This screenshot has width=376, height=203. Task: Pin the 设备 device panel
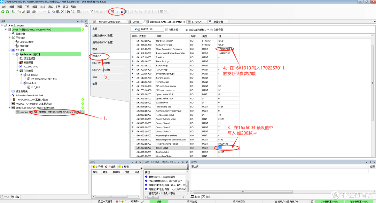click(82, 21)
